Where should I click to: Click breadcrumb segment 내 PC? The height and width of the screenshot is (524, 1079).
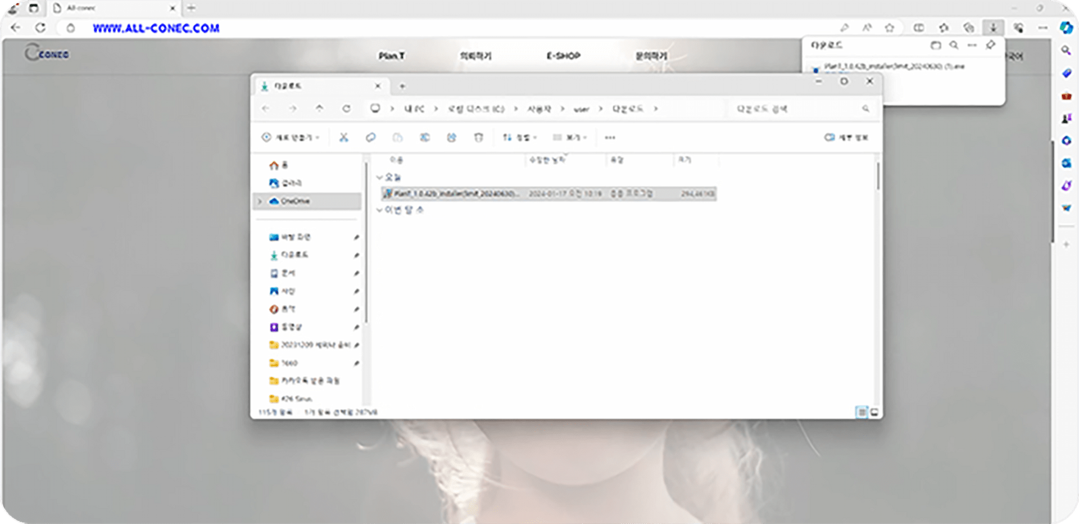point(414,109)
